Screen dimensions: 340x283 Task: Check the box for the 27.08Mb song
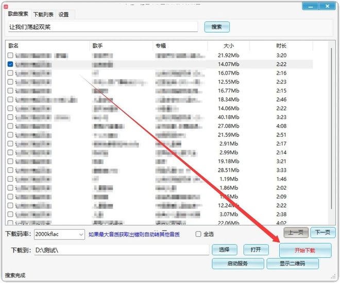(10, 126)
